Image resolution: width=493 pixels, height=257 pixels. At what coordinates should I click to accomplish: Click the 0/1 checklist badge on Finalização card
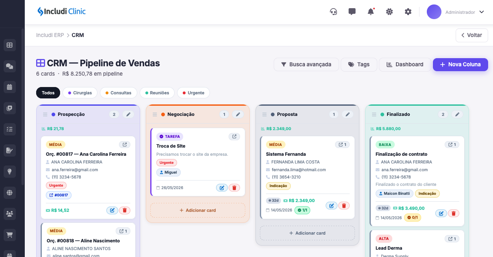tap(413, 218)
